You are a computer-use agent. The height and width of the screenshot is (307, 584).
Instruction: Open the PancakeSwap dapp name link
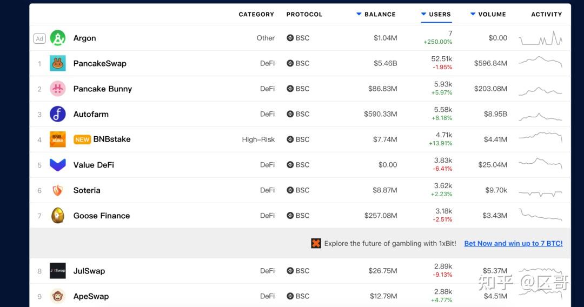point(100,63)
